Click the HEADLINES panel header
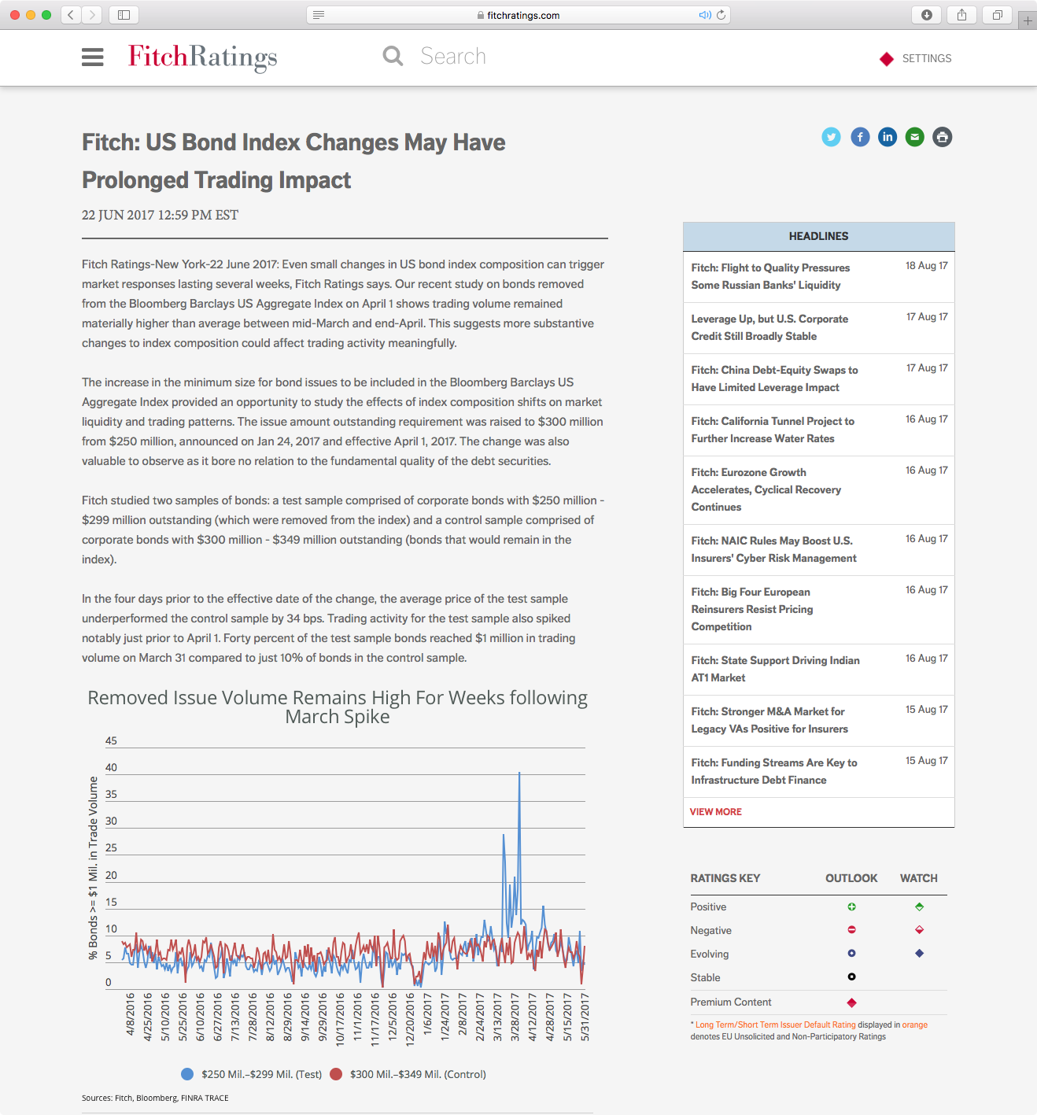The image size is (1037, 1115). click(x=818, y=236)
